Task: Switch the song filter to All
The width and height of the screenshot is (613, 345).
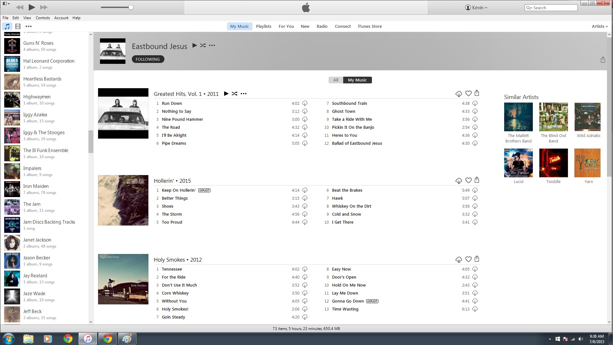Action: pyautogui.click(x=336, y=80)
